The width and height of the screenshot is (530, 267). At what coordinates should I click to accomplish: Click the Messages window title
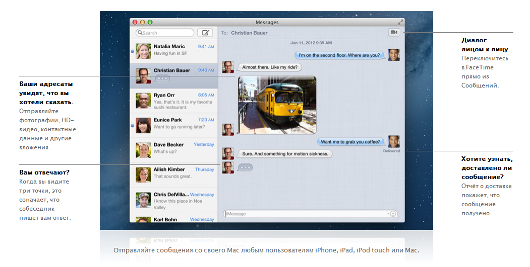click(267, 22)
